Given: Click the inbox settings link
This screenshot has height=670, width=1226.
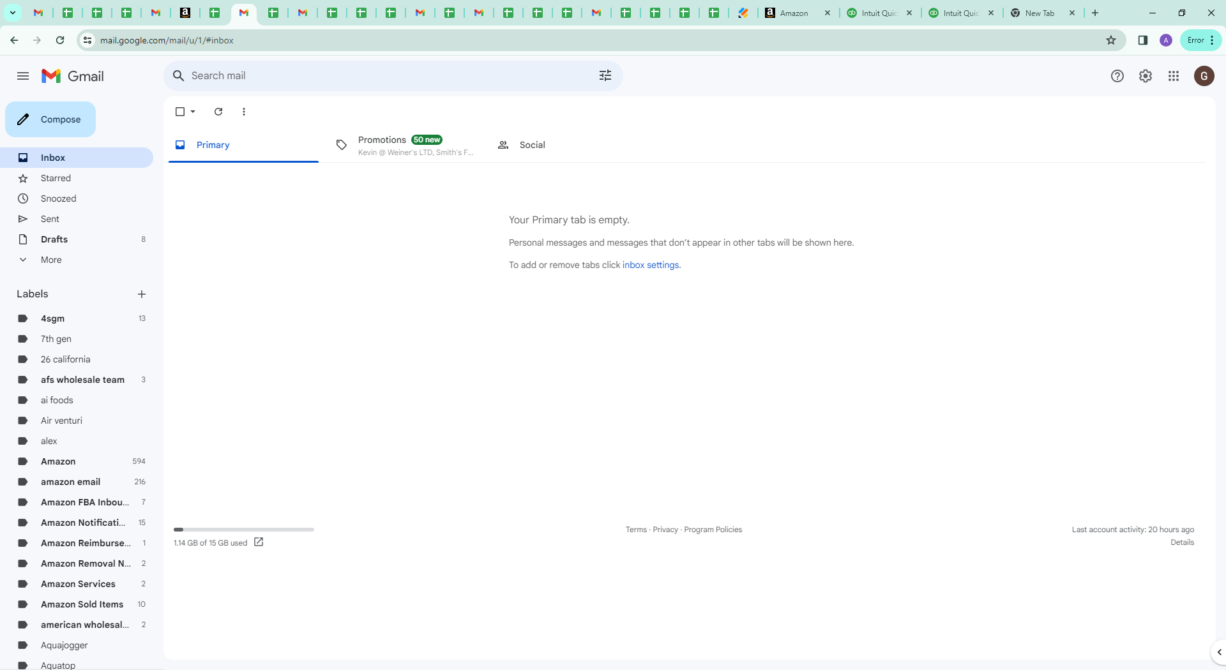Looking at the screenshot, I should click(x=651, y=265).
